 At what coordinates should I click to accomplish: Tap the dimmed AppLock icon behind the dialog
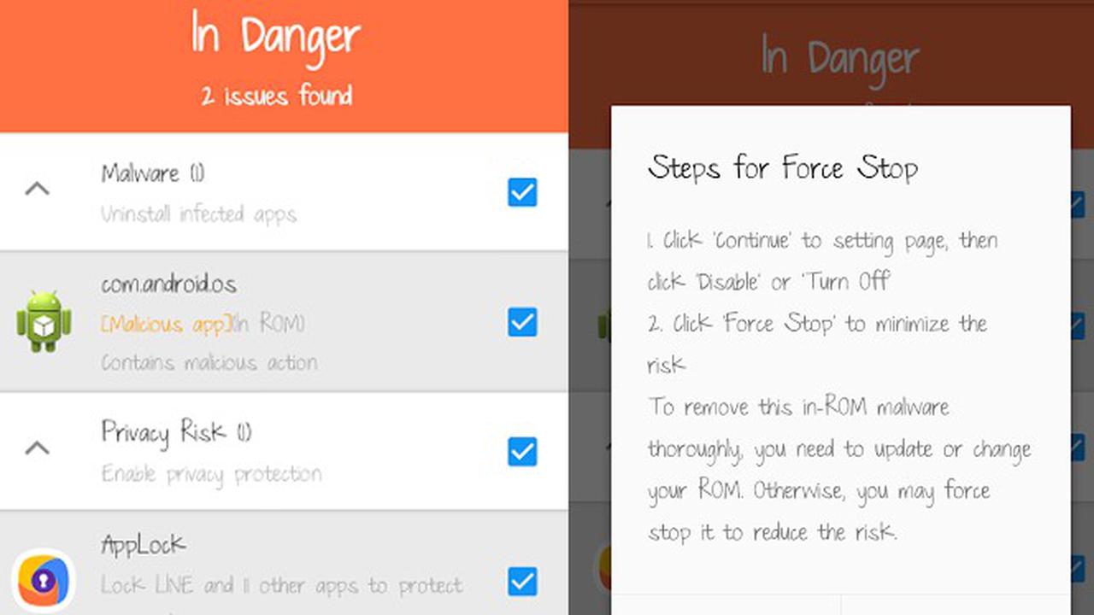click(603, 568)
